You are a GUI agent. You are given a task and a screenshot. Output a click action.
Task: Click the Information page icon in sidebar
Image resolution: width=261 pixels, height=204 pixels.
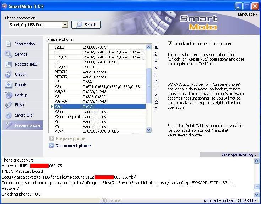tap(8, 44)
